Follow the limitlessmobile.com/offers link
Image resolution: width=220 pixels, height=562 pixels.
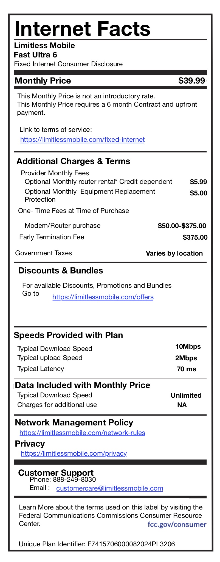pyautogui.click(x=103, y=297)
